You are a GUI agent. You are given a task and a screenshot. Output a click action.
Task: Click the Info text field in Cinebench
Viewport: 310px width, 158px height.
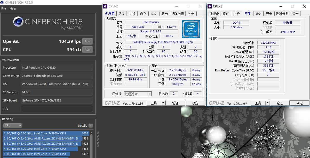tap(57, 109)
